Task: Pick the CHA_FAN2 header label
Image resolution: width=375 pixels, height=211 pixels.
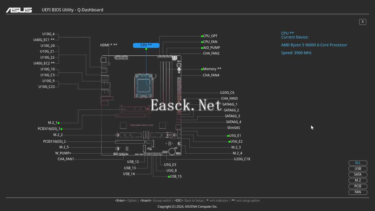Action: pyautogui.click(x=211, y=54)
